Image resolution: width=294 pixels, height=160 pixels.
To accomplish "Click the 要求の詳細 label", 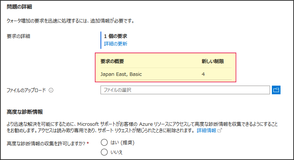I will click(x=18, y=36).
